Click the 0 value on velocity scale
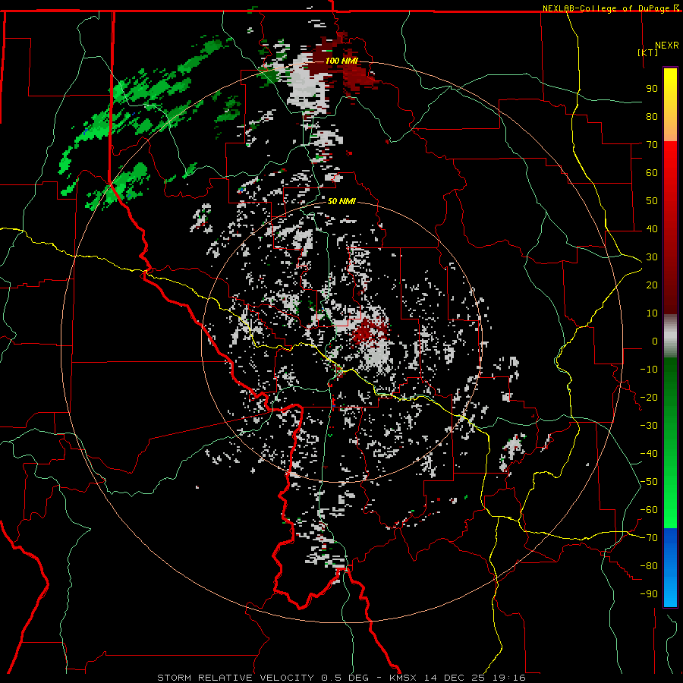Viewport: 683px width, 683px height. 655,341
